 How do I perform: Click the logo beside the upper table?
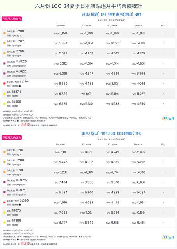pos(168,118)
